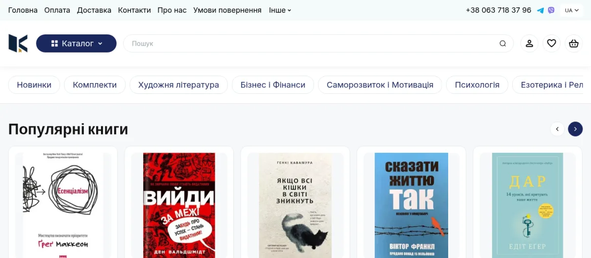591x258 pixels.
Task: Open the Контакти page
Action: 134,10
